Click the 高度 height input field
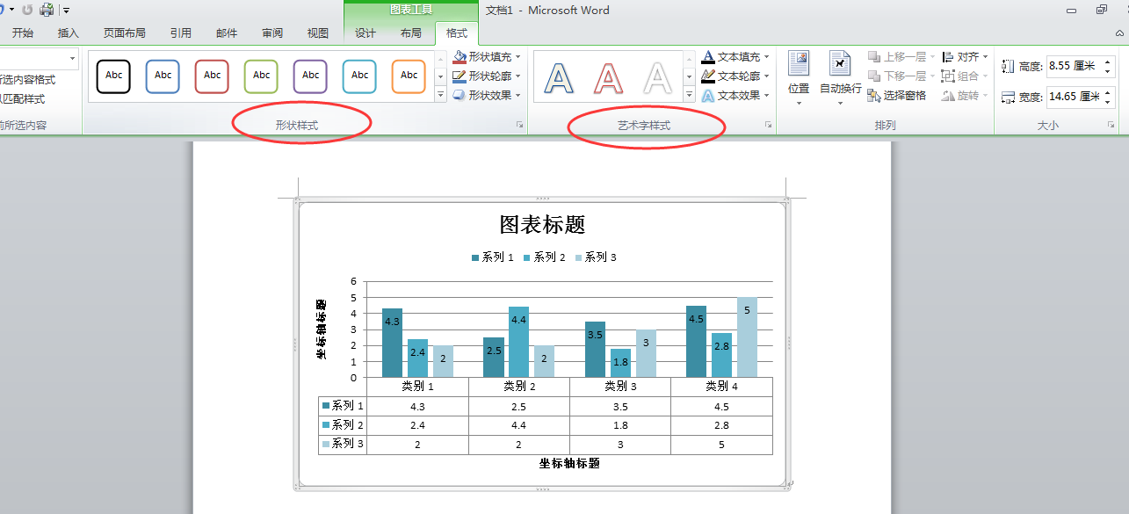The image size is (1129, 514). click(x=1074, y=66)
